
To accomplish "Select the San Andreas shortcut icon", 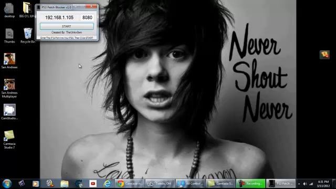I will pyautogui.click(x=9, y=61).
